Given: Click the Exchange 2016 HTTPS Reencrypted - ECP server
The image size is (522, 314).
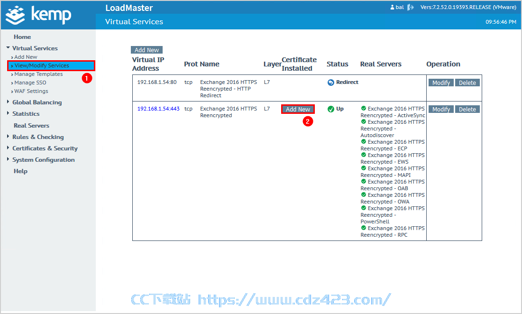Looking at the screenshot, I should tap(393, 145).
